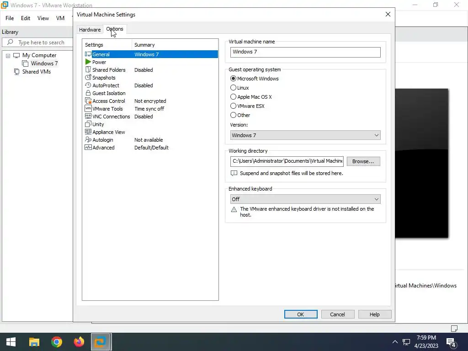The height and width of the screenshot is (351, 468).
Task: Click the 'Not encrypted' summary text
Action: [x=150, y=101]
